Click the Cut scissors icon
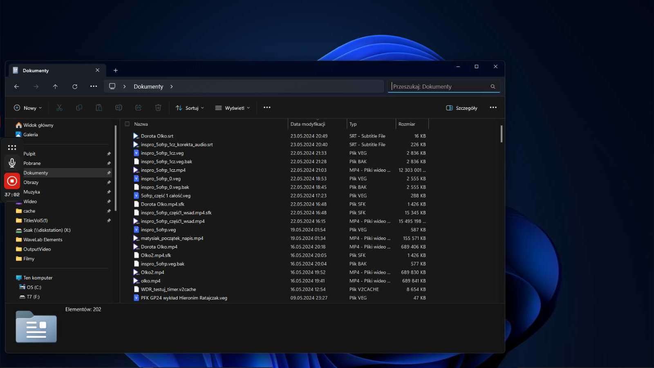This screenshot has width=654, height=368. click(59, 108)
